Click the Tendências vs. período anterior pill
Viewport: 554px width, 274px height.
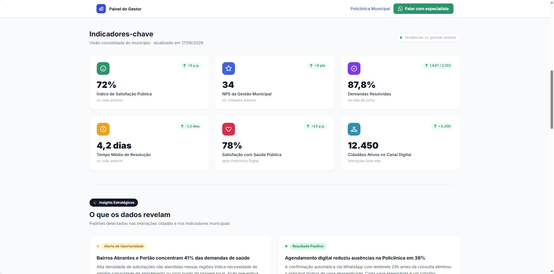point(428,38)
